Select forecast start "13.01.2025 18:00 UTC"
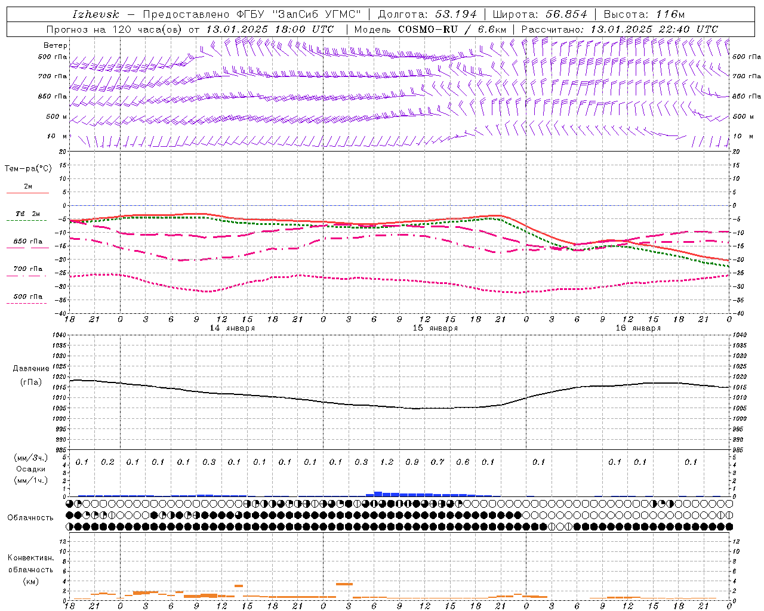 [270, 29]
